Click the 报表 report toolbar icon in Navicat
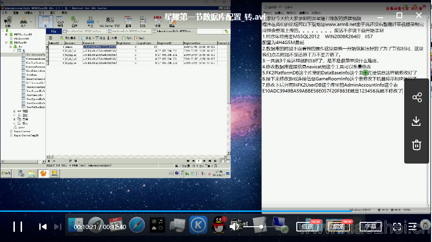Image resolution: width=432 pixels, height=242 pixels. (x=143, y=22)
